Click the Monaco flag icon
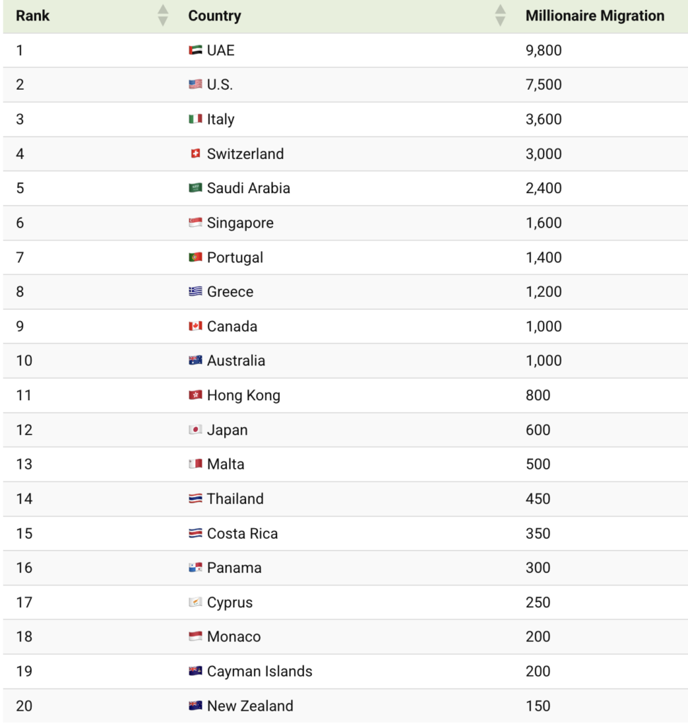688x724 pixels. coord(195,636)
